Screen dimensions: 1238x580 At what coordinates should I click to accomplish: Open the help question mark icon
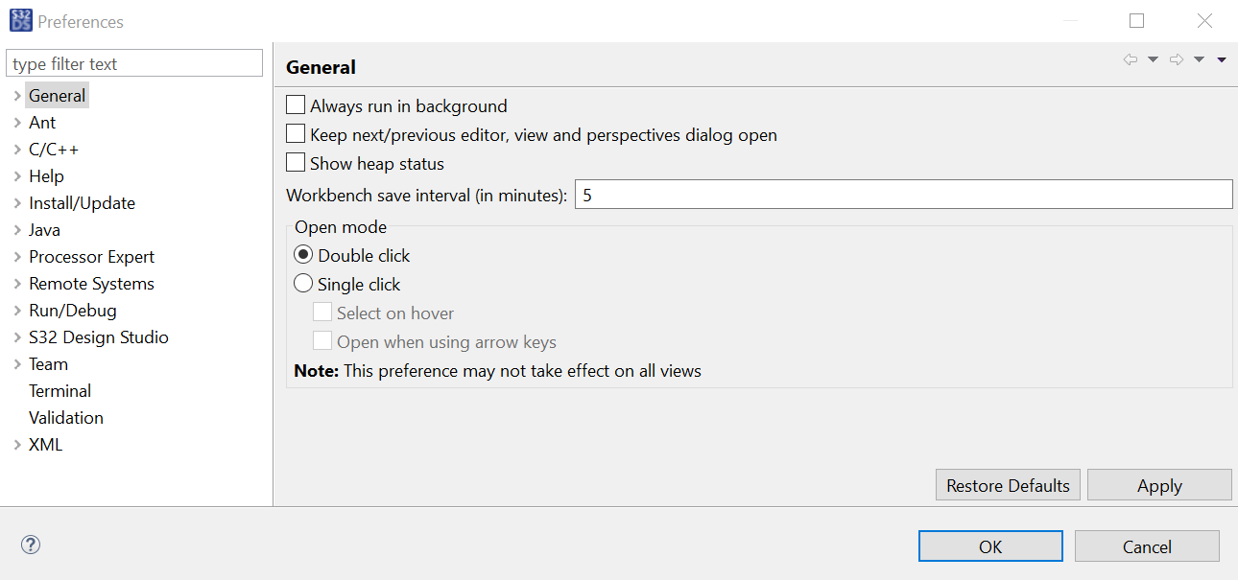click(31, 545)
